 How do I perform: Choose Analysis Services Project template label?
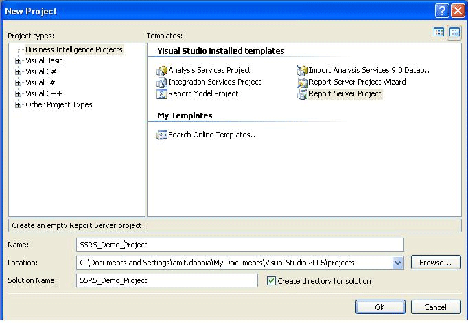pyautogui.click(x=209, y=70)
